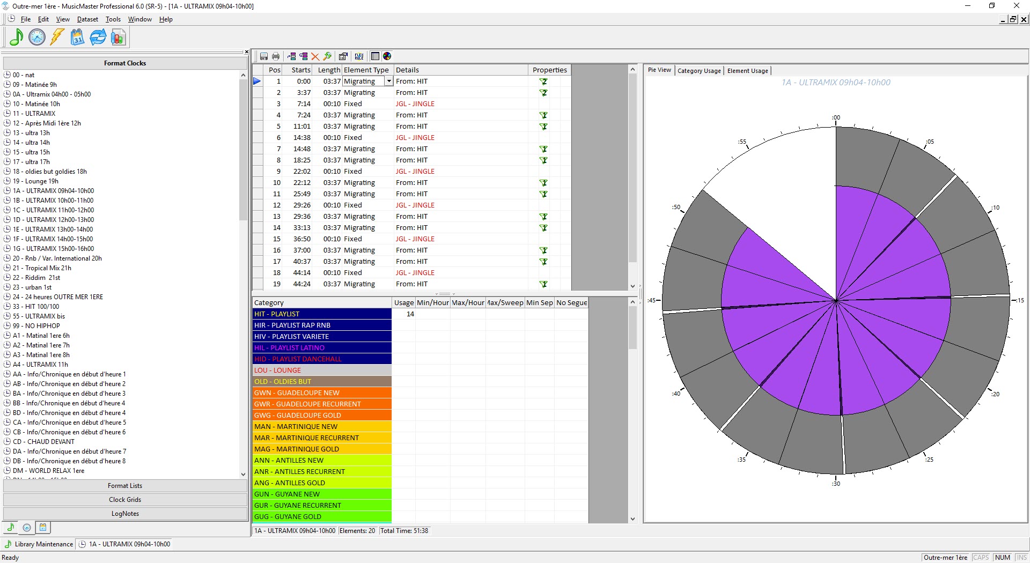This screenshot has width=1030, height=563.
Task: Select clock 19 - Lounge 19h
Action: point(35,181)
